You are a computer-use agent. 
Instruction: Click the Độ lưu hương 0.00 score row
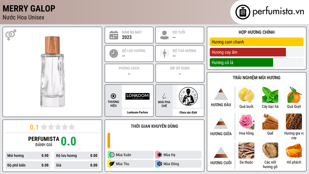(x=77, y=156)
